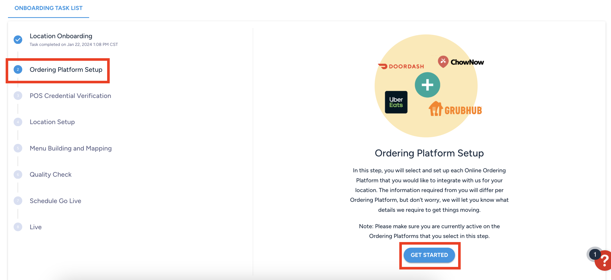Select step circle 3 for POS Credential Verification
Viewport: 611px width, 280px height.
coord(17,95)
